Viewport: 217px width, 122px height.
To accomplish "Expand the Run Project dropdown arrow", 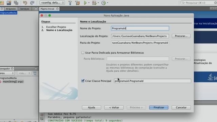I will [x=89, y=3].
